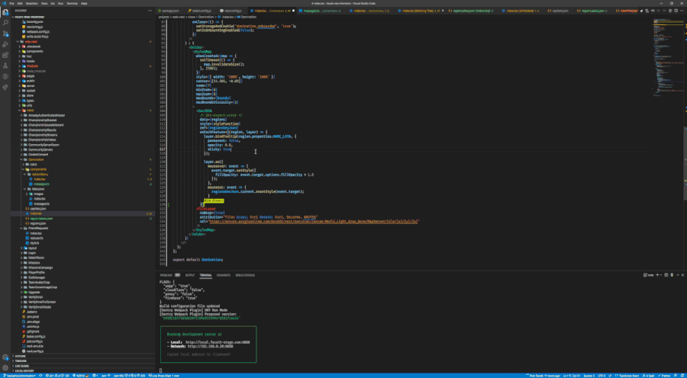Expand the MatchRoom folder

(x=35, y=258)
